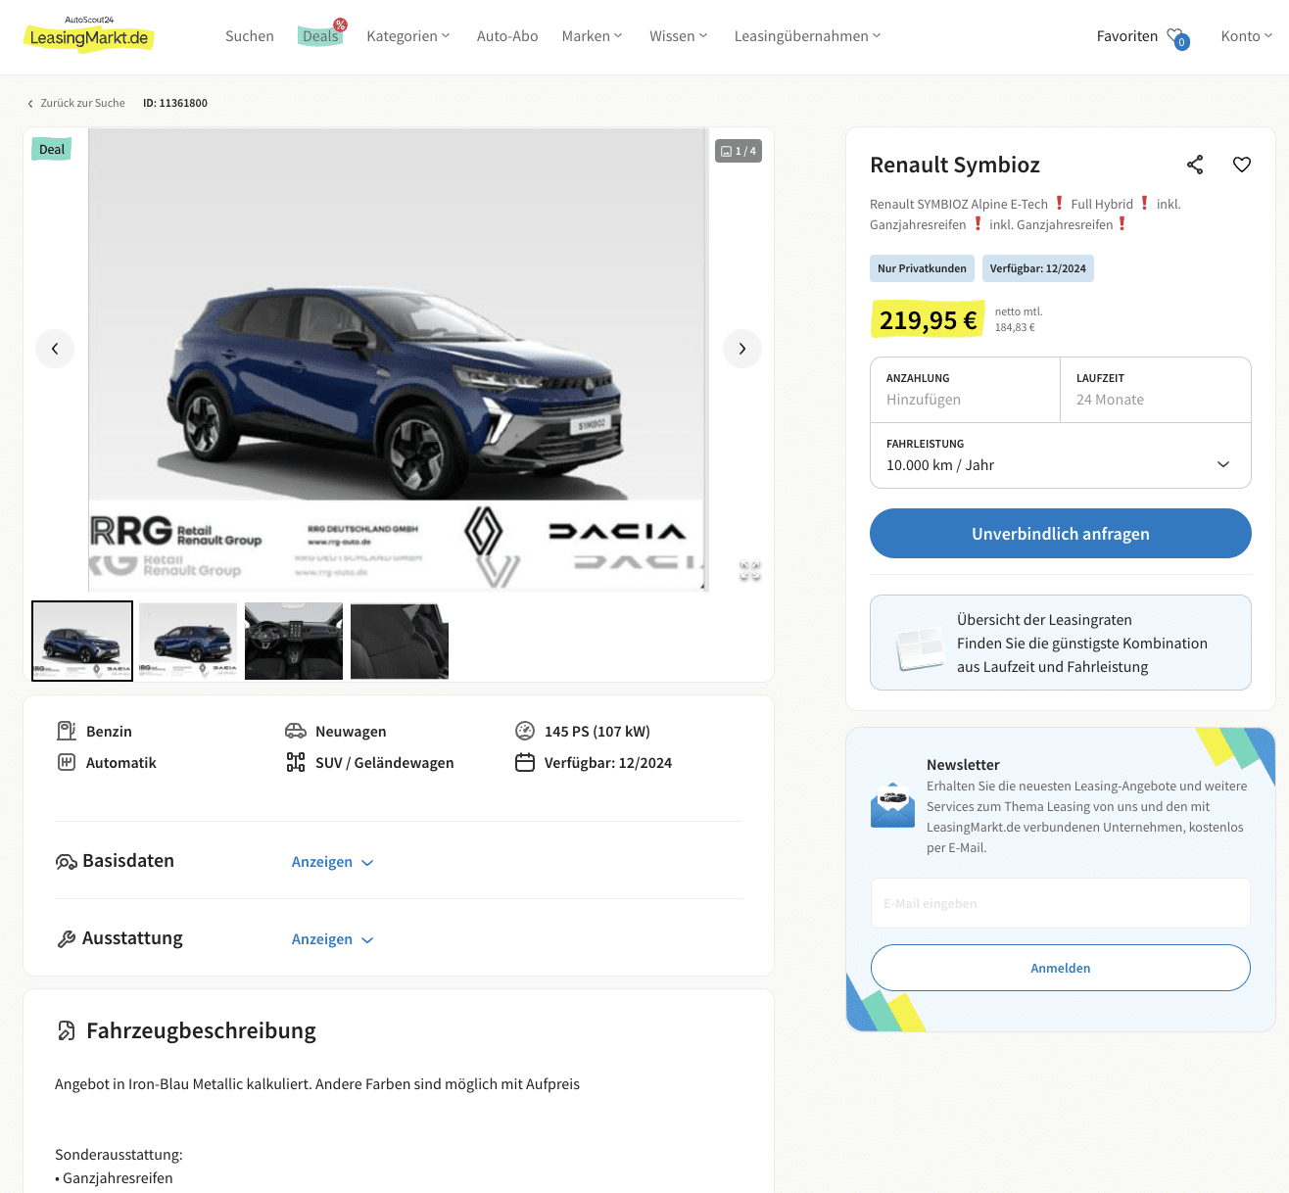Focus the E-Mail eingeben field
Image resolution: width=1289 pixels, height=1193 pixels.
[x=1061, y=903]
